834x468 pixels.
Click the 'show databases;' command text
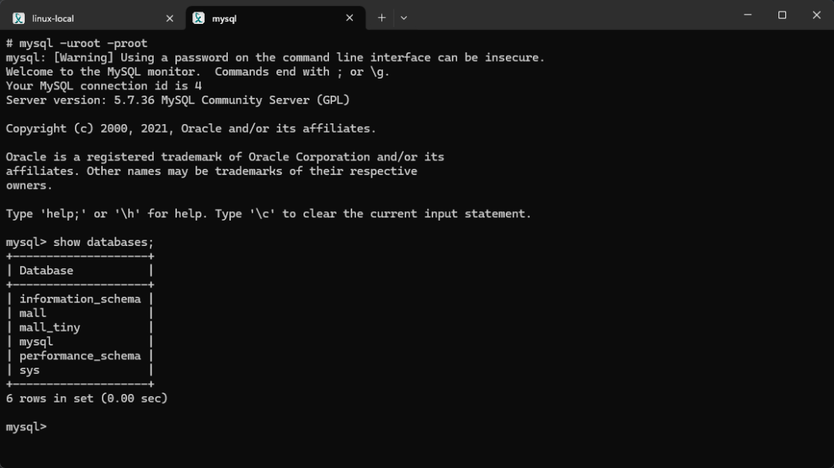coord(103,242)
